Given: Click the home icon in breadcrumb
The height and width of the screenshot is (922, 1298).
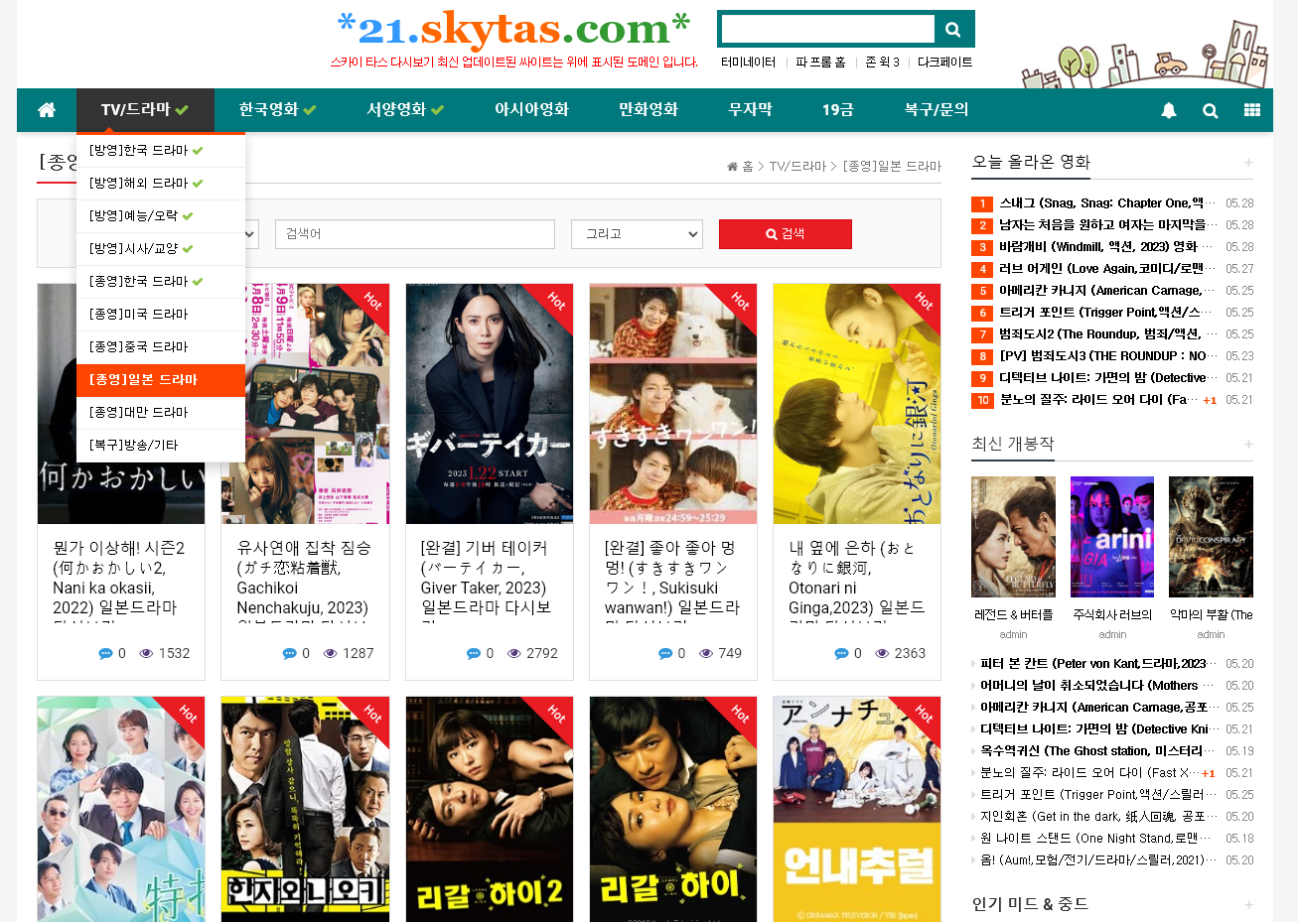Looking at the screenshot, I should [x=732, y=166].
